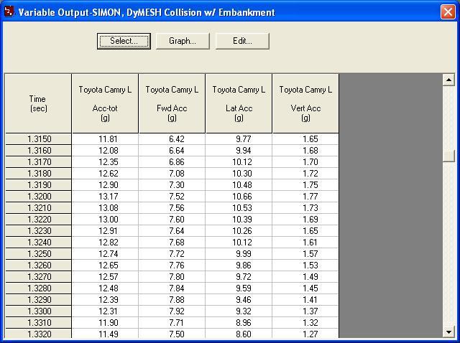This screenshot has width=460, height=343.
Task: Click the Acc-tot cell showing 13.17
Action: 105,197
